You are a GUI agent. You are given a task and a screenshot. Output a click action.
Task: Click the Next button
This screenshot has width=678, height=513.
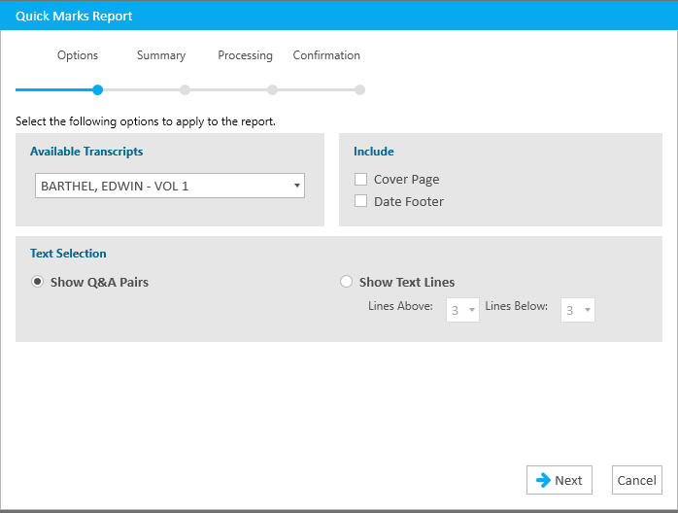click(559, 480)
